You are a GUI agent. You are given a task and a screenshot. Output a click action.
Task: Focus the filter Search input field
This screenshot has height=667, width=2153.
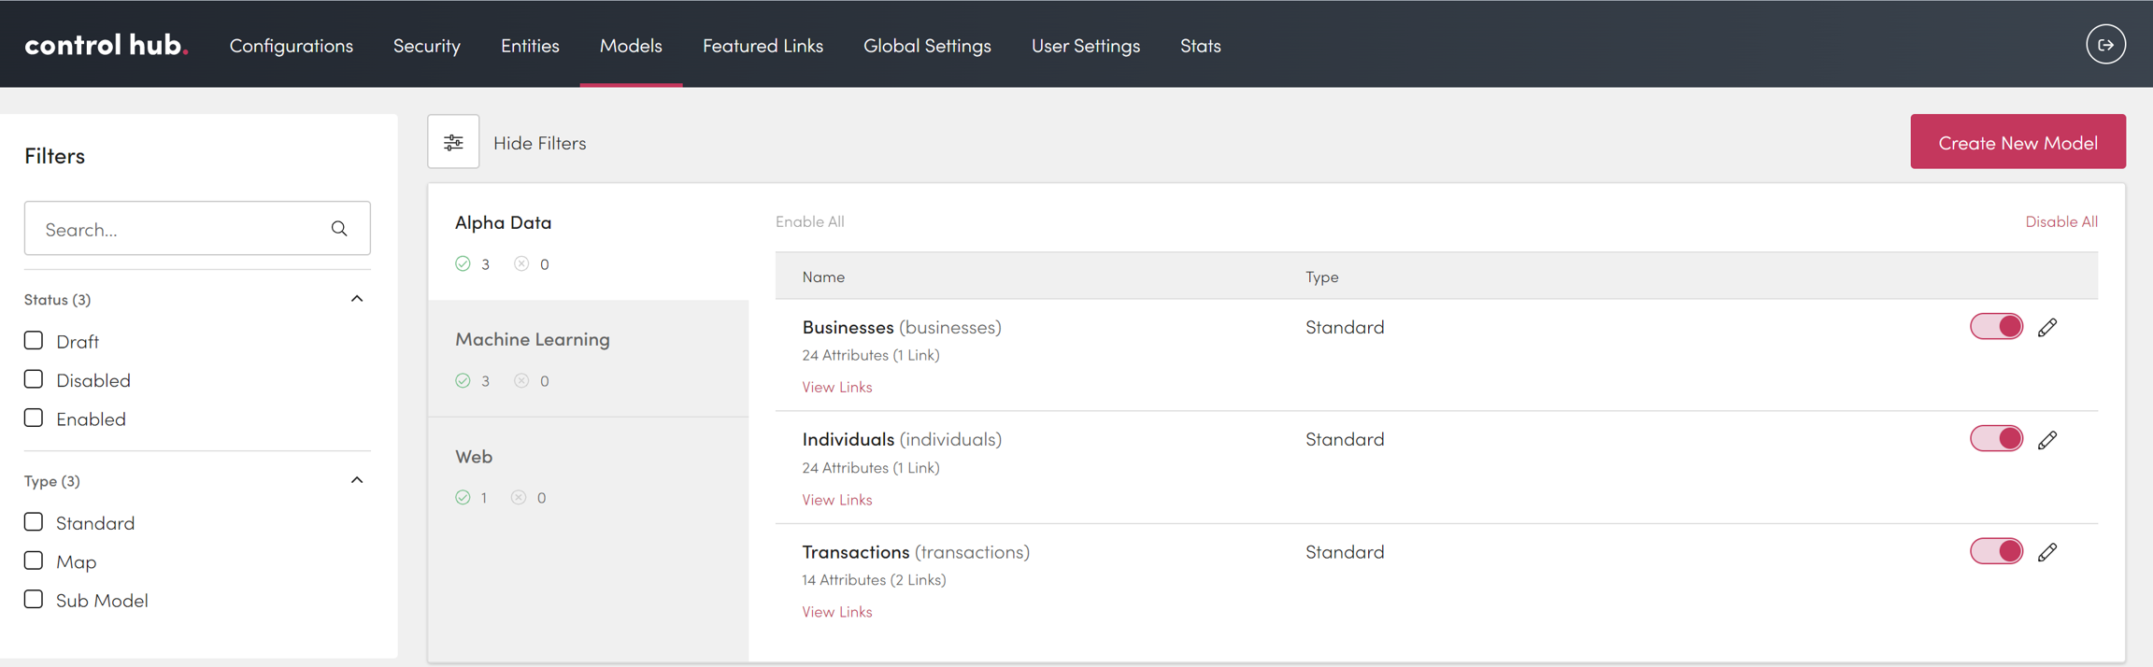(x=178, y=229)
